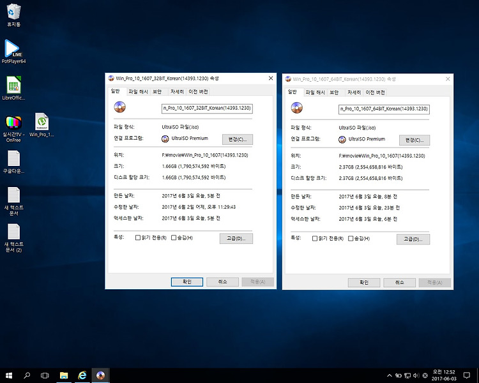Click the title bar disc icon of 64BIT window

(288, 79)
